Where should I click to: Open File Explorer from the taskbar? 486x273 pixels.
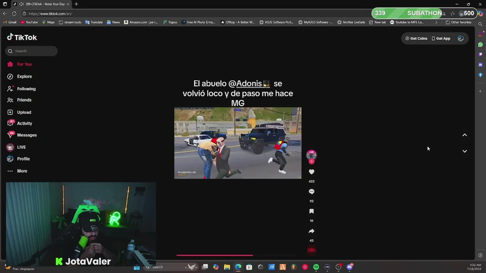tap(227, 267)
